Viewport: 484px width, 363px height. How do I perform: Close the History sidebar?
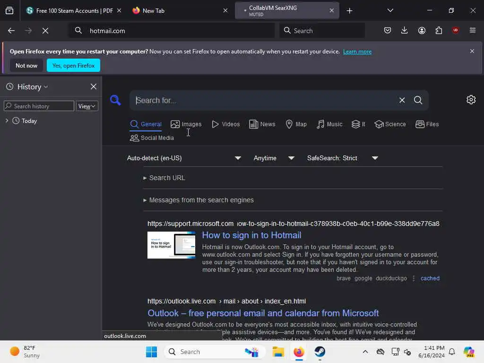click(x=94, y=87)
